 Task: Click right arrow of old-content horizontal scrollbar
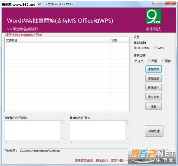[58, 142]
